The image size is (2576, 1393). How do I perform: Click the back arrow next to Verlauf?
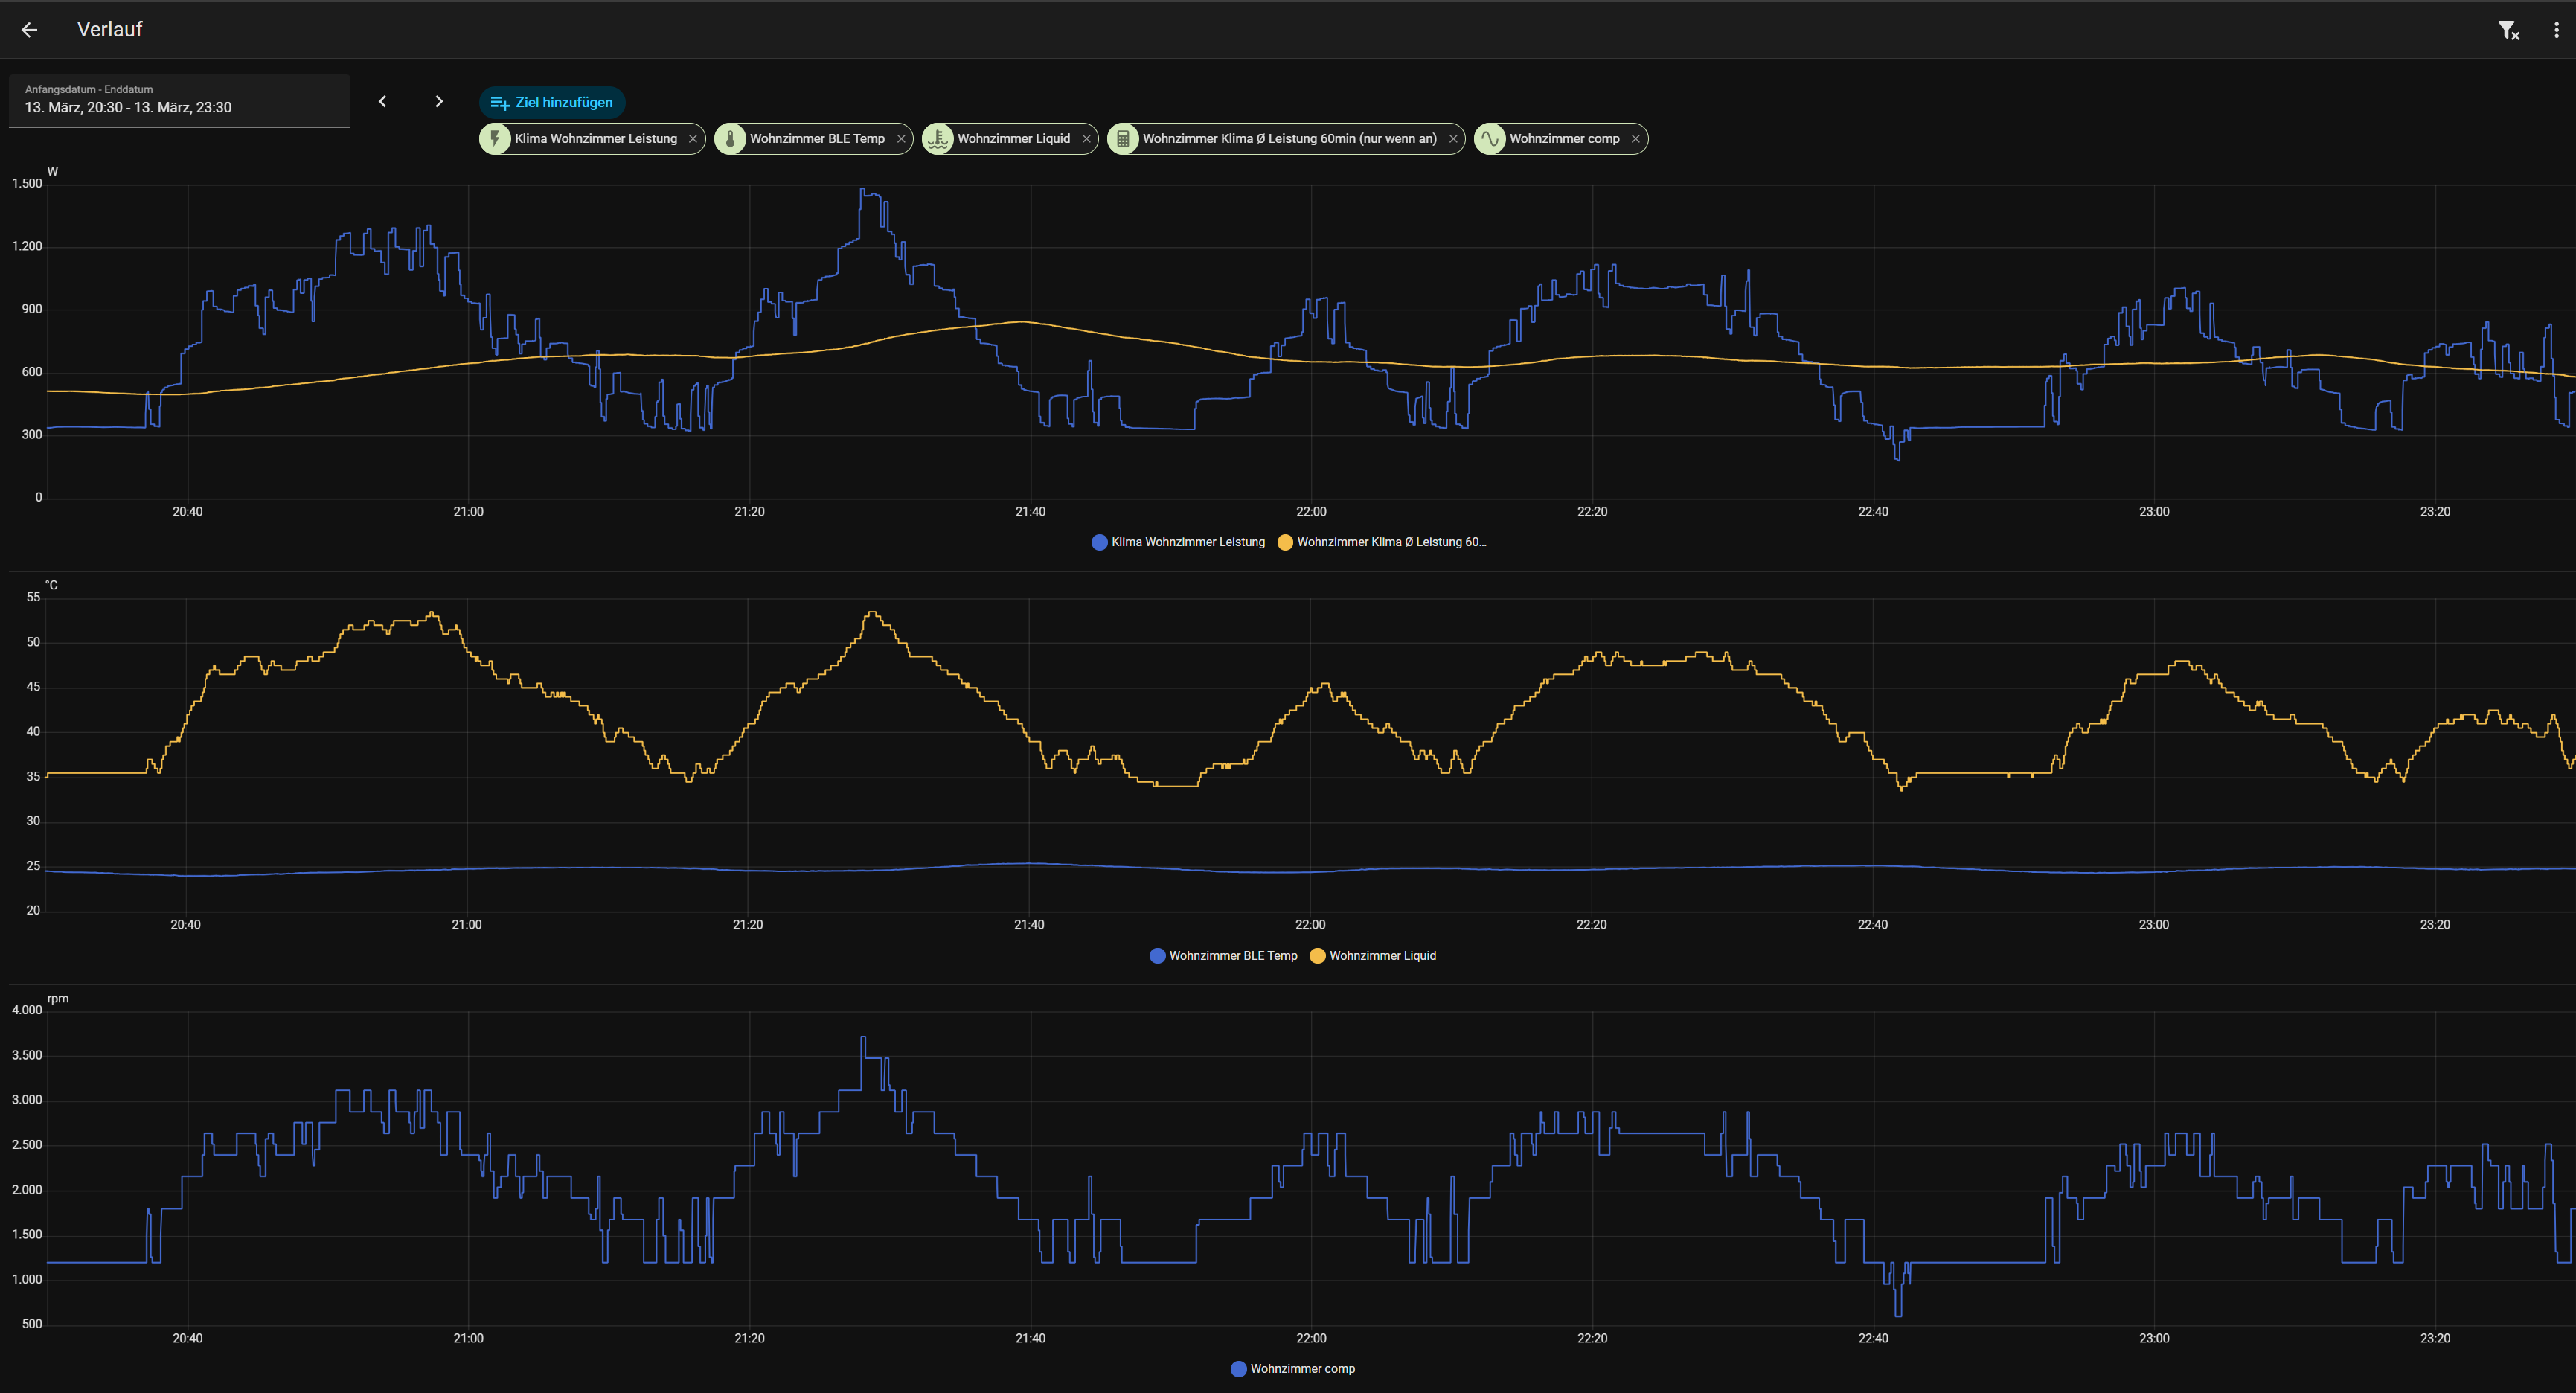[29, 30]
